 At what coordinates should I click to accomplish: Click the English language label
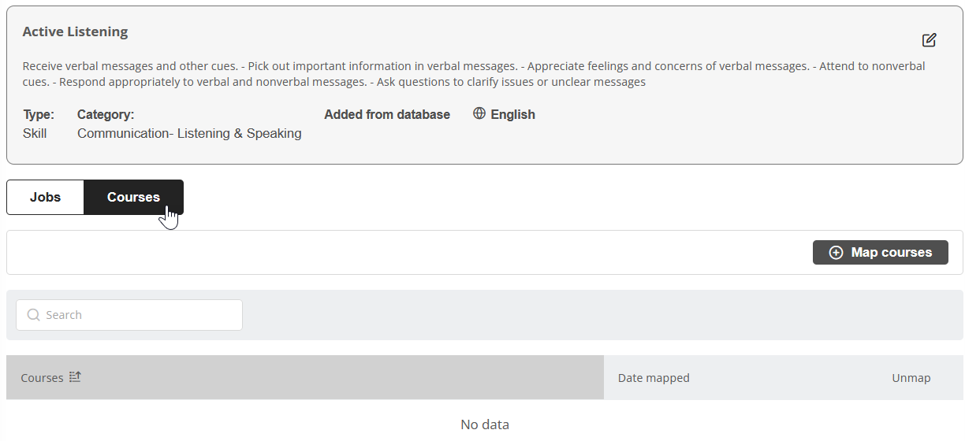pyautogui.click(x=512, y=114)
